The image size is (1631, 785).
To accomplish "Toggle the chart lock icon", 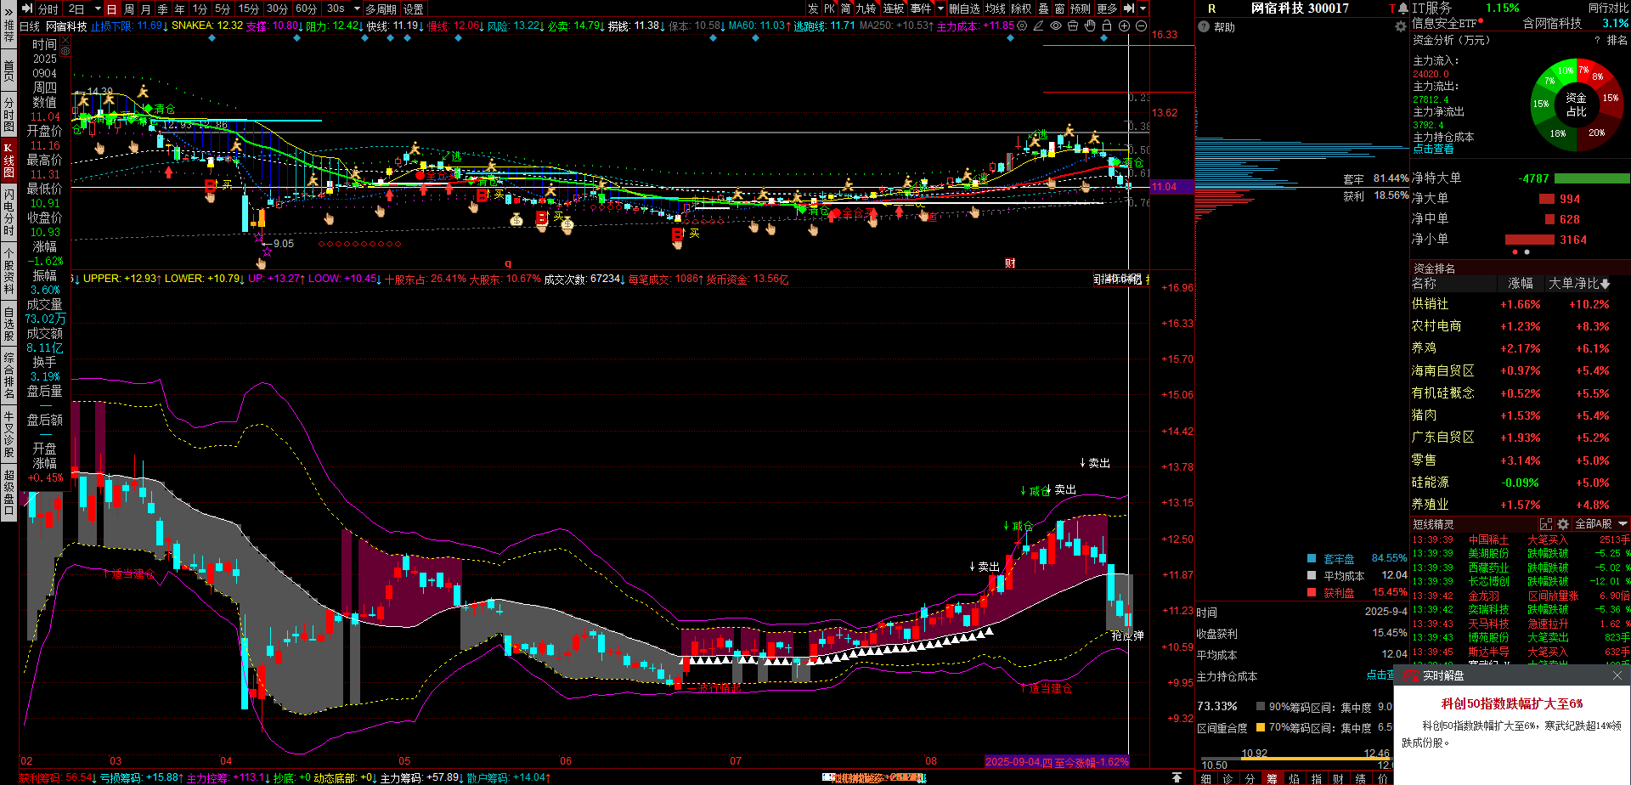I will [x=1107, y=26].
